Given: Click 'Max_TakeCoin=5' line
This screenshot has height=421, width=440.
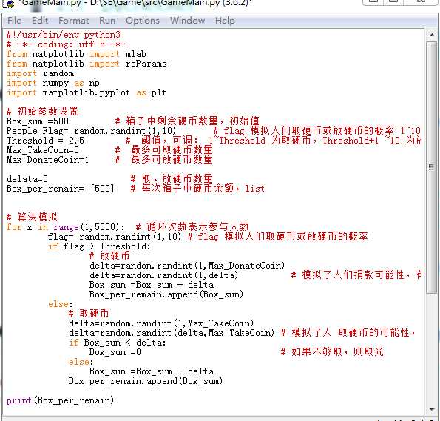Looking at the screenshot, I should [x=43, y=150].
